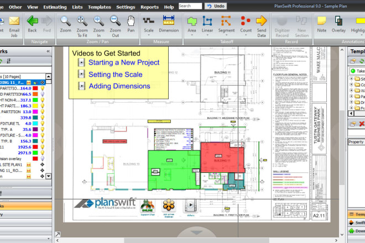Expand the first template folder in the tree
Screen dimensions: 365x243
point(351,78)
